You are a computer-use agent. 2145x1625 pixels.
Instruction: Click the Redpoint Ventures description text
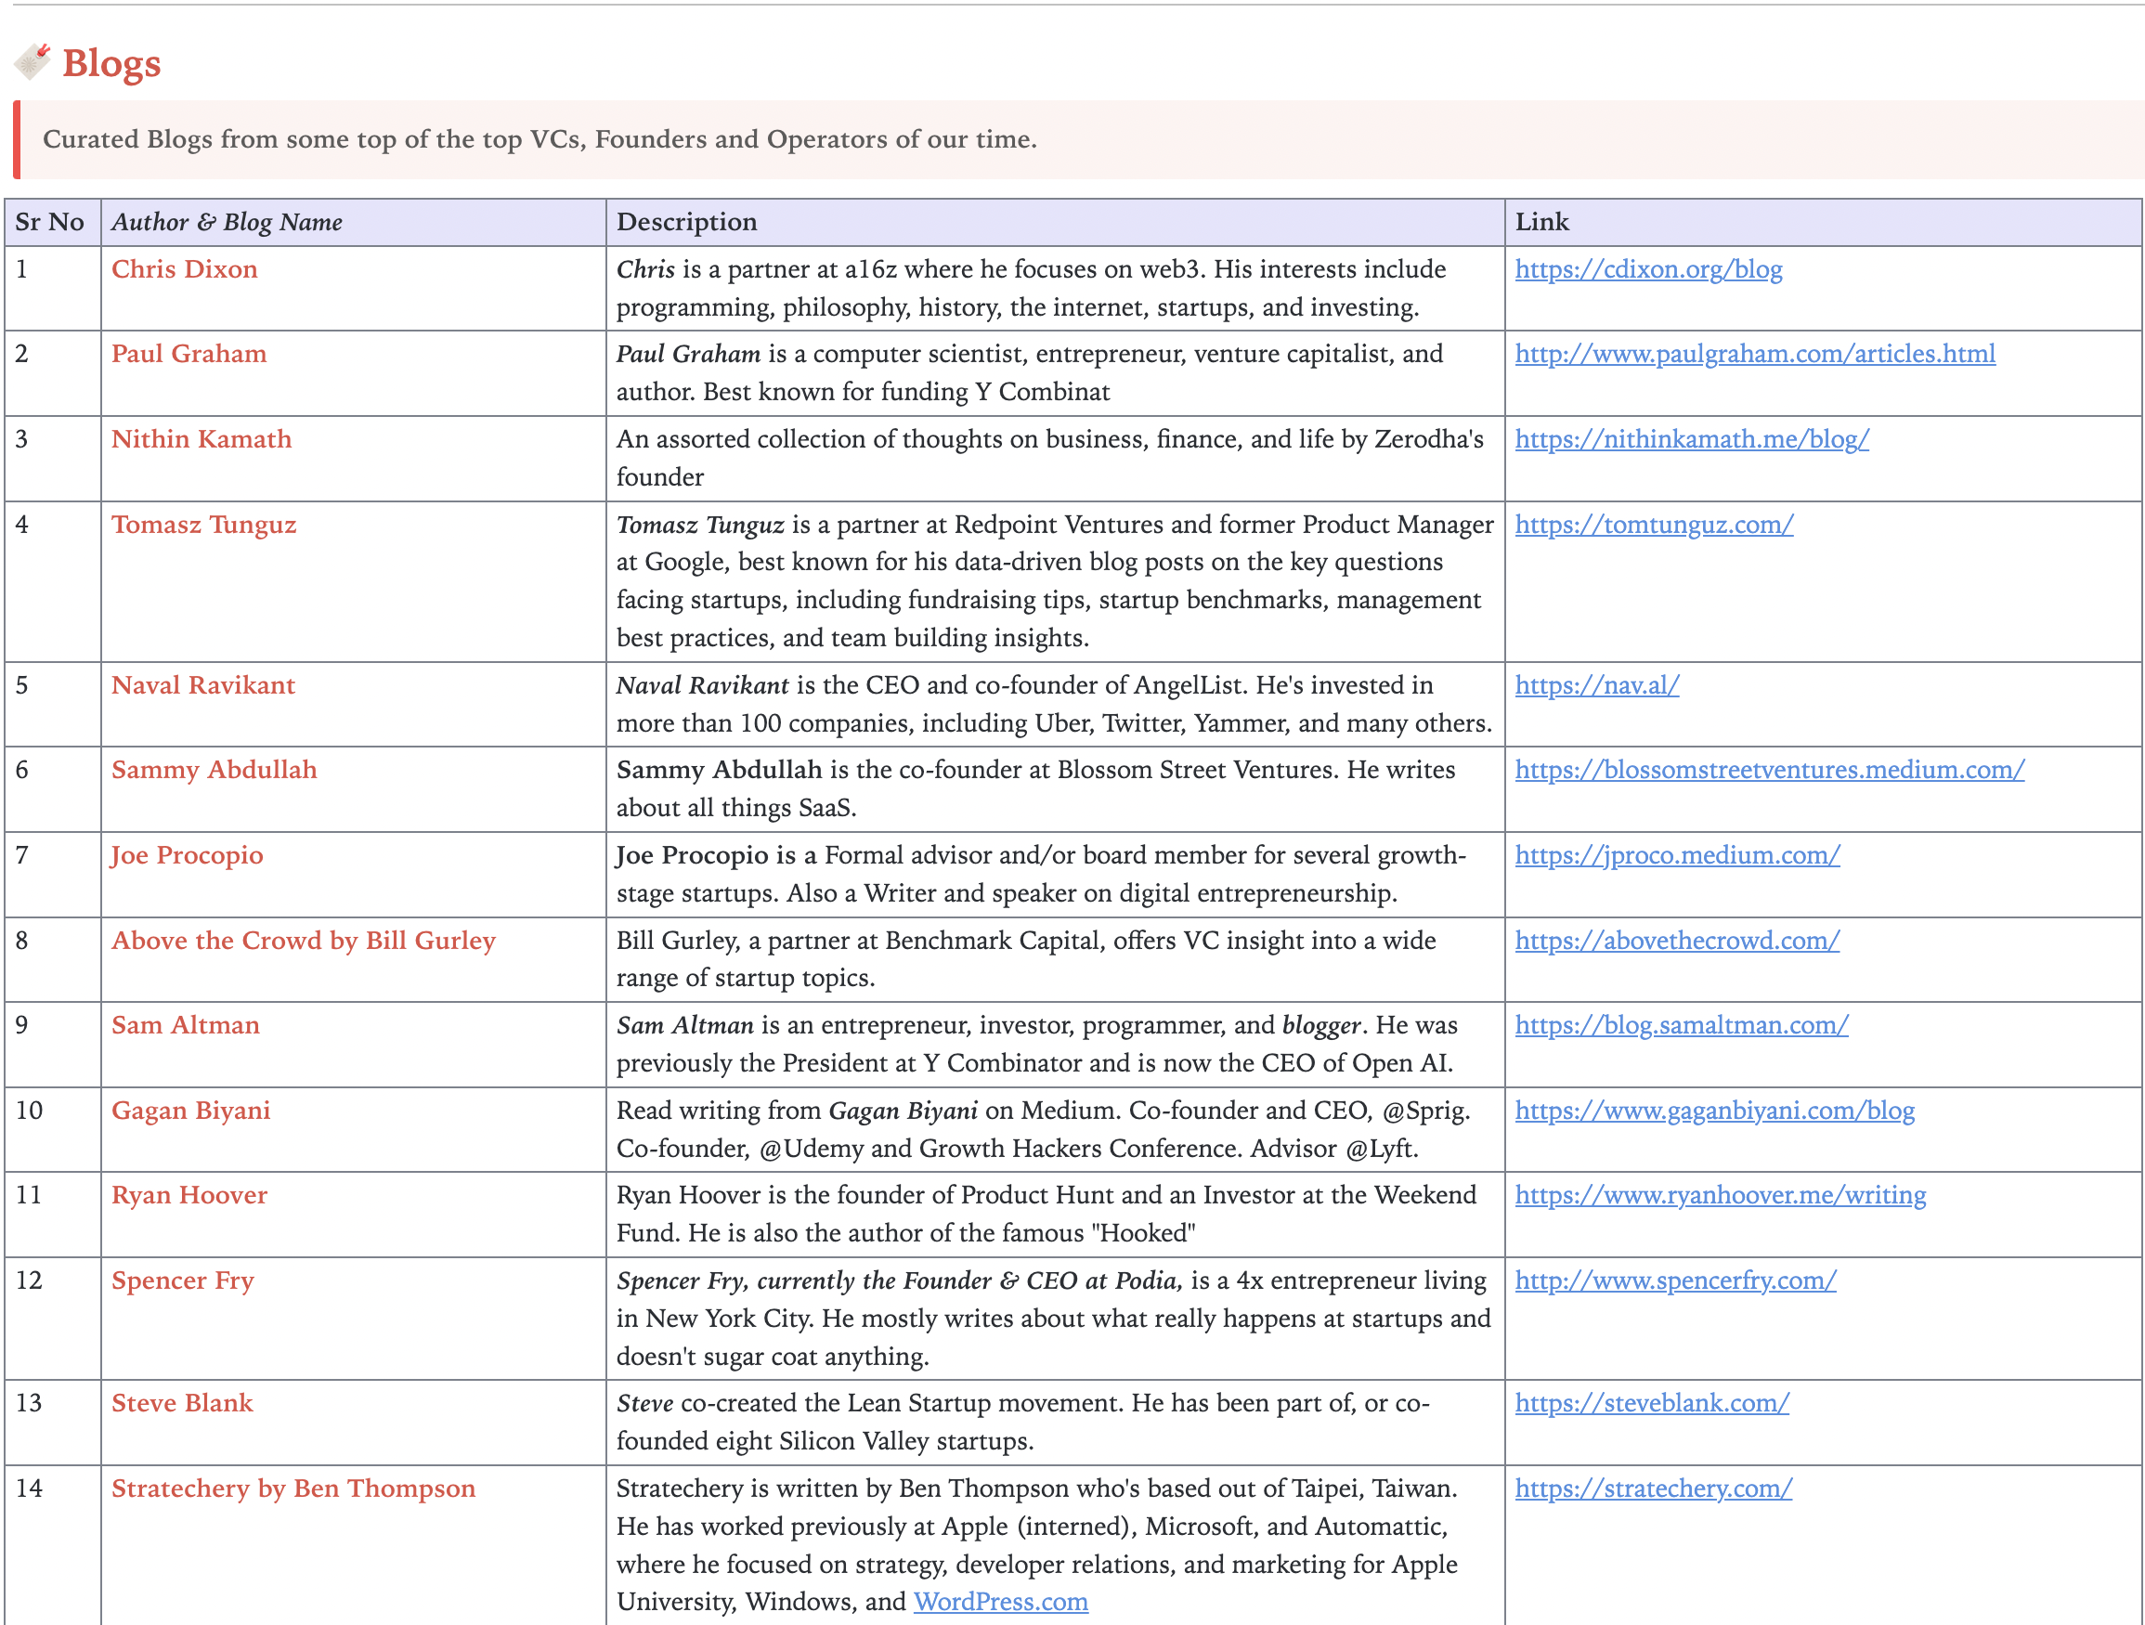1055,580
